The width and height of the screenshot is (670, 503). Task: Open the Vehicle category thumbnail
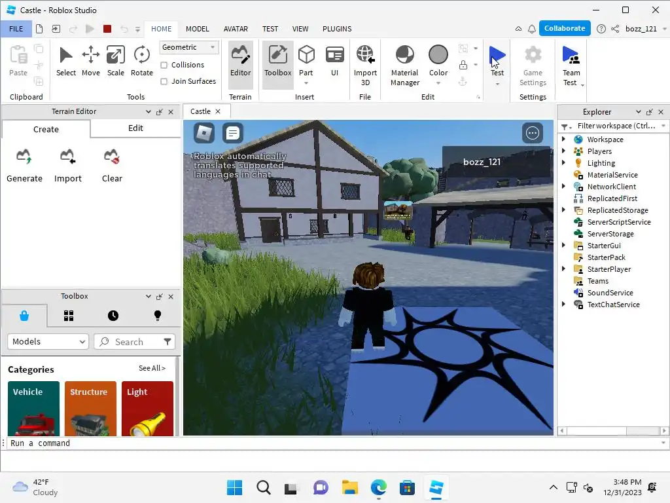coord(33,409)
